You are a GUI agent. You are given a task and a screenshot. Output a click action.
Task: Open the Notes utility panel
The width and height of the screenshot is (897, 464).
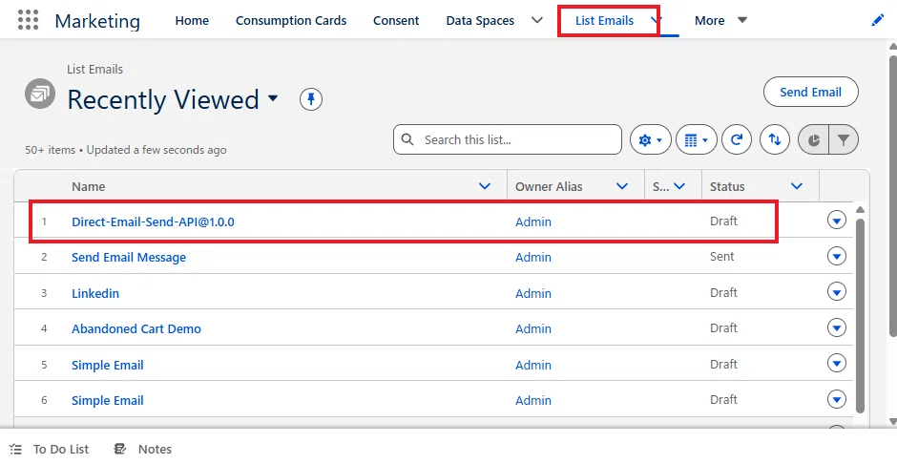pyautogui.click(x=143, y=449)
